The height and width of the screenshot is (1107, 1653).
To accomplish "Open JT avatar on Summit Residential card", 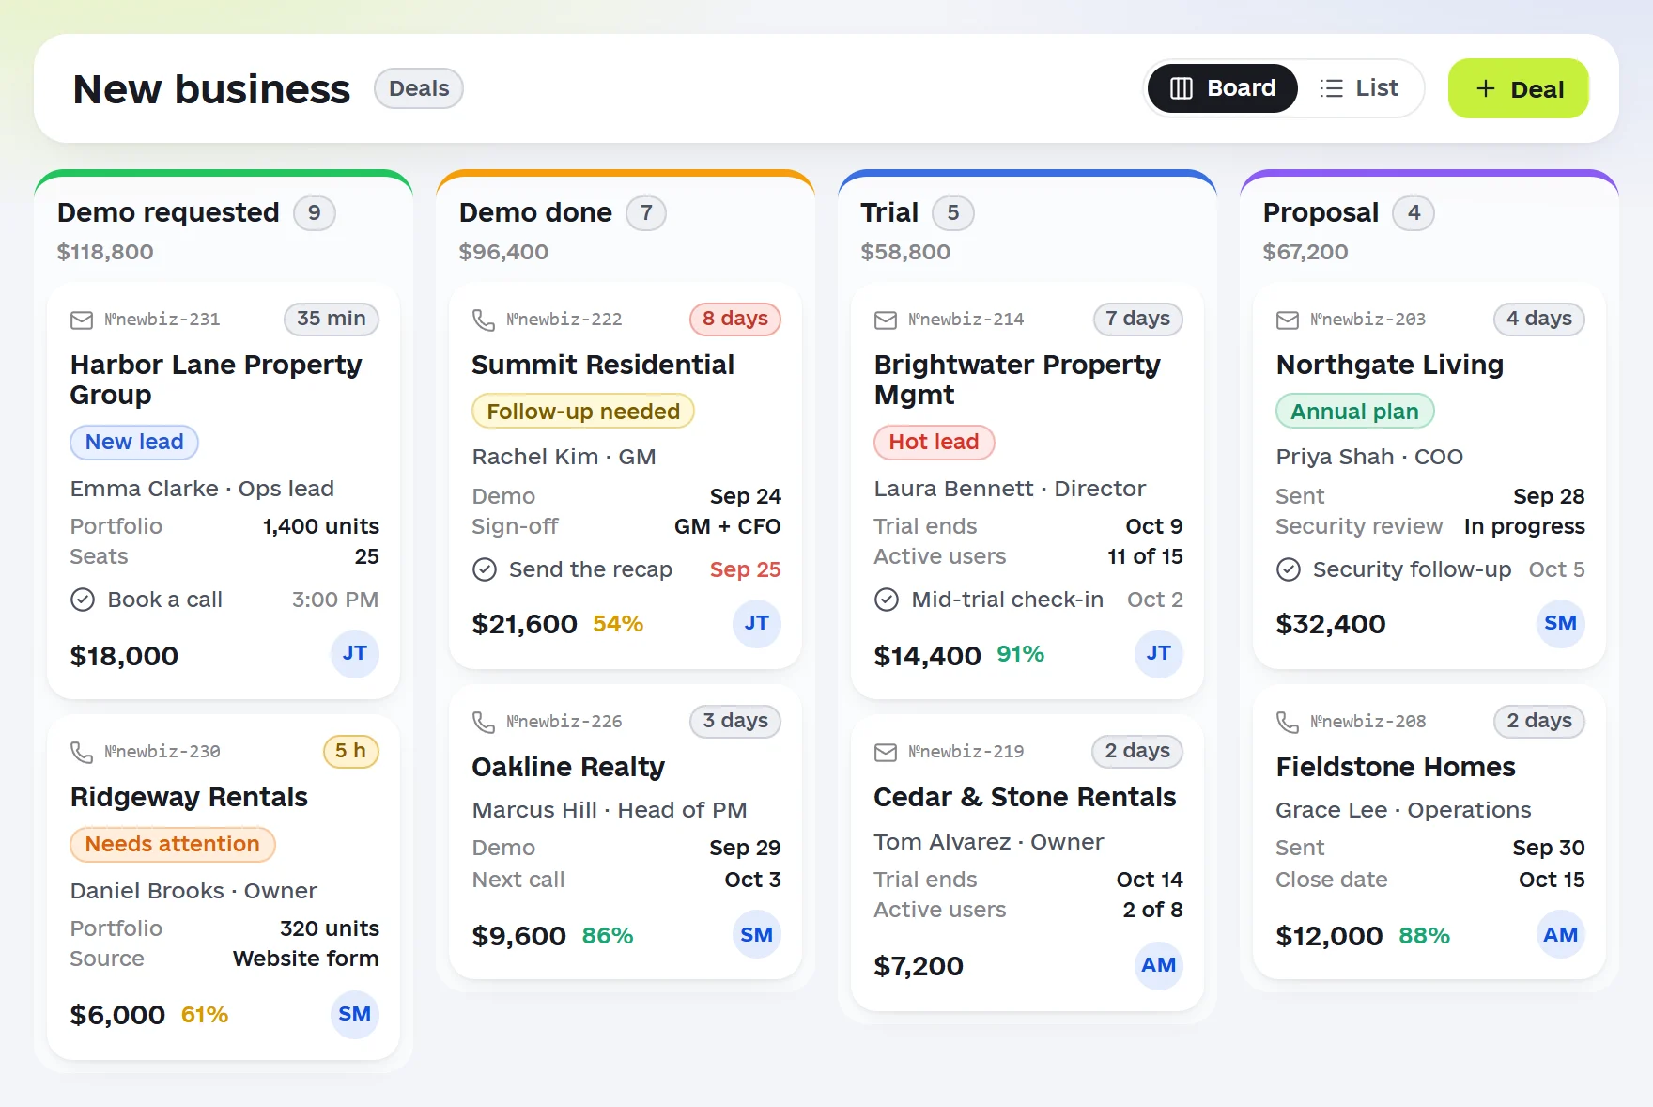I will click(x=757, y=624).
